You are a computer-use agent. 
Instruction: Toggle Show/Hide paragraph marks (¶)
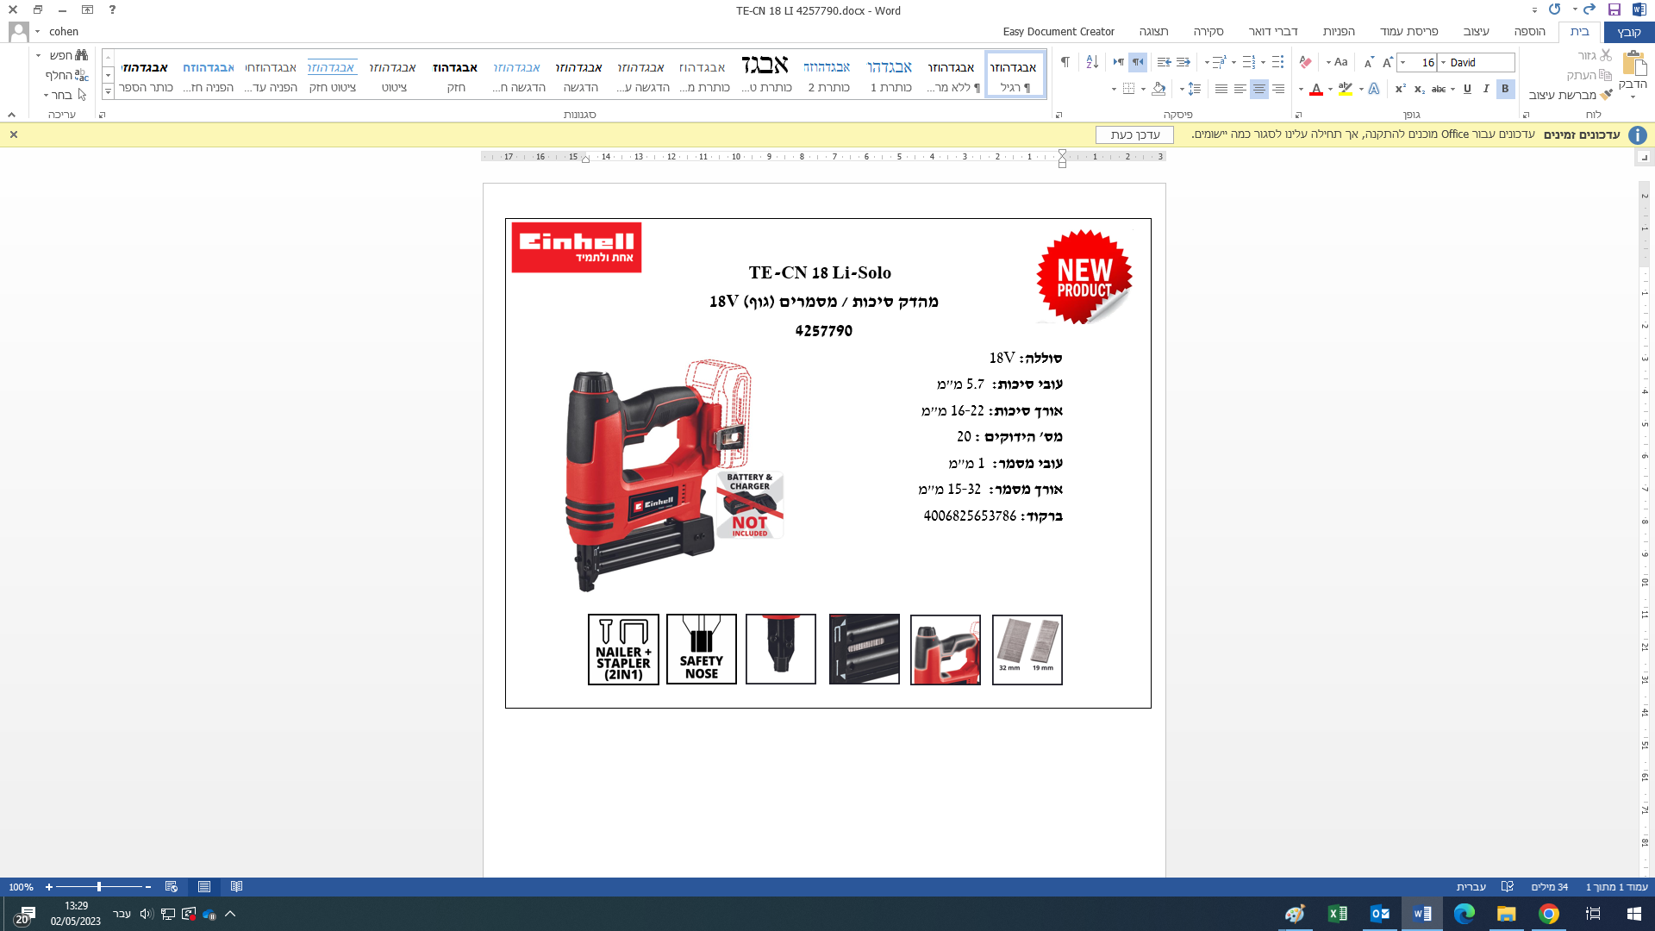pos(1065,62)
